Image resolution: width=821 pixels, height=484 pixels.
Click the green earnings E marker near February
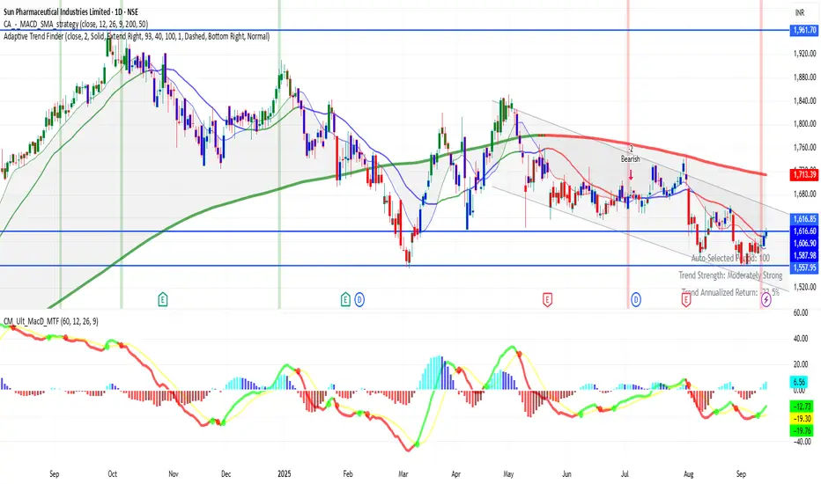tap(345, 299)
